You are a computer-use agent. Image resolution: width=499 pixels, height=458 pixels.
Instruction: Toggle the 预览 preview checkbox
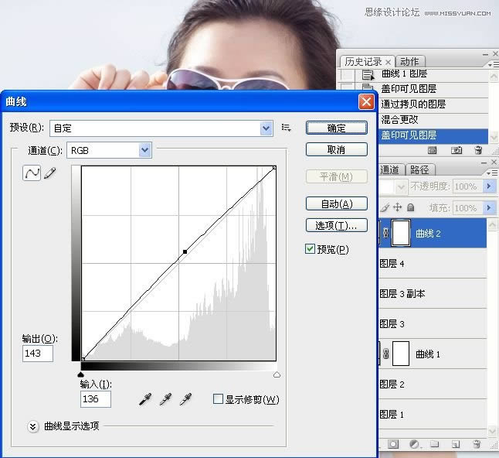(311, 249)
